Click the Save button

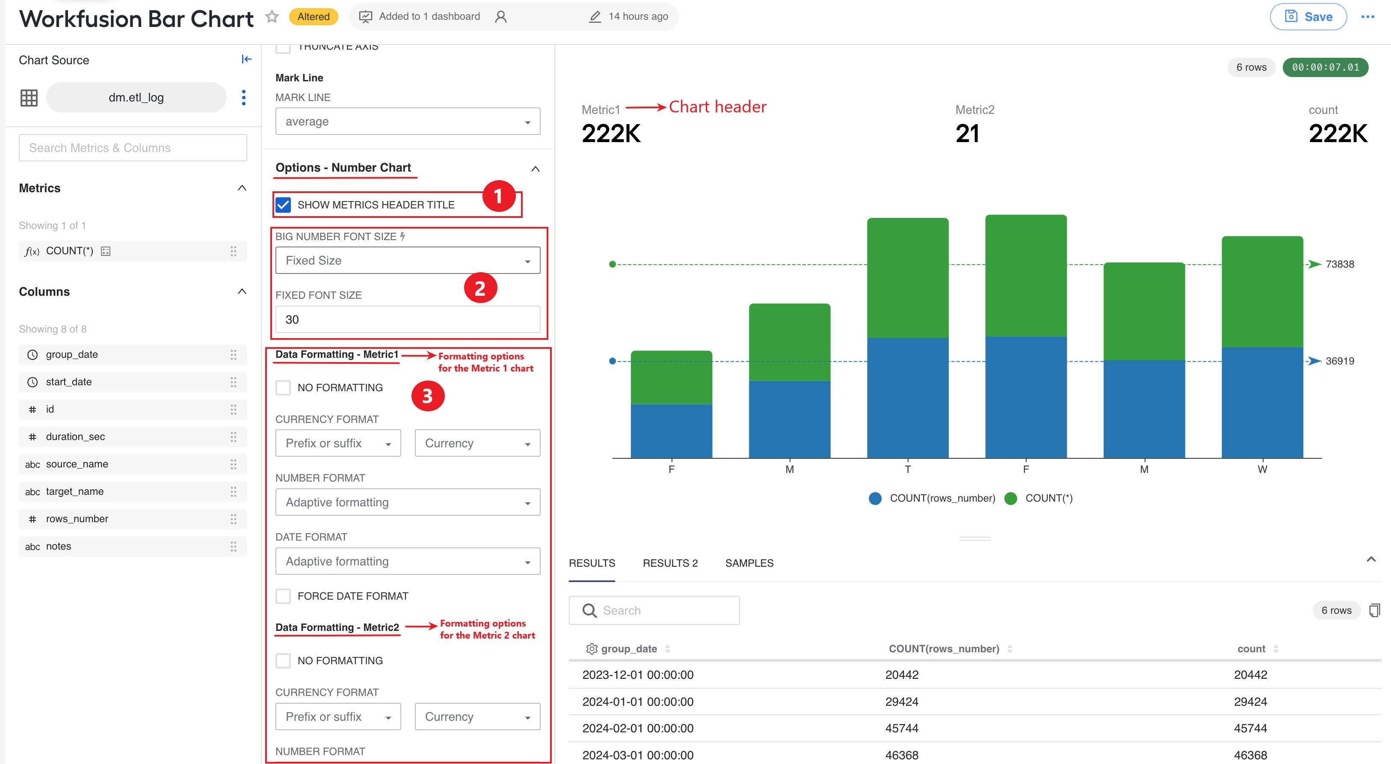pyautogui.click(x=1308, y=17)
